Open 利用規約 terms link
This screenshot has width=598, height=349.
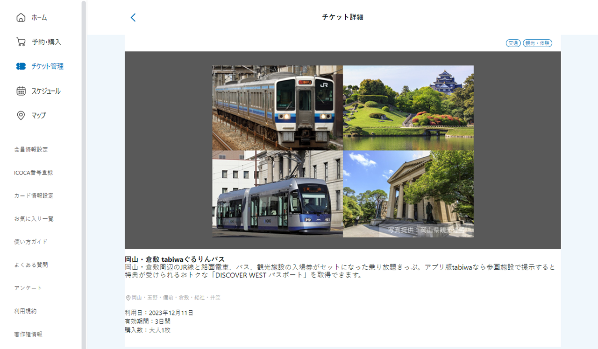[x=25, y=311]
